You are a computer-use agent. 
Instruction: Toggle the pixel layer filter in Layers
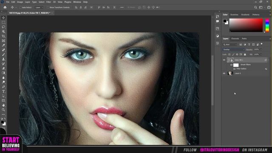(x=241, y=45)
